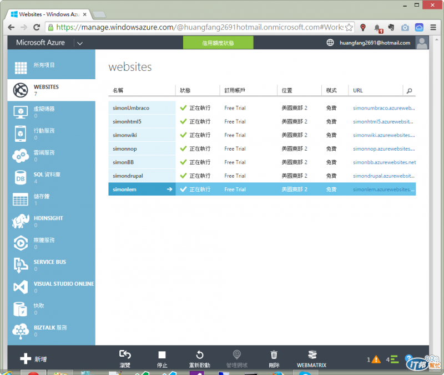Select the simonhtml5 website name
444x375 pixels.
pyautogui.click(x=127, y=121)
